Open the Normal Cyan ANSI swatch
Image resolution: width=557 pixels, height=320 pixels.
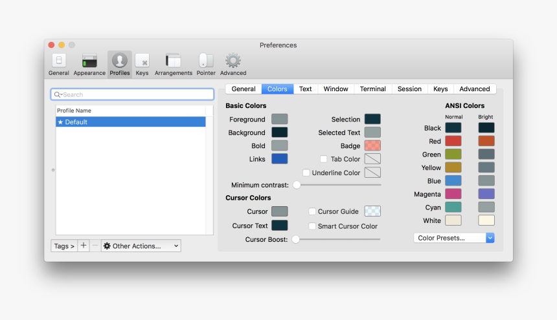coord(453,207)
